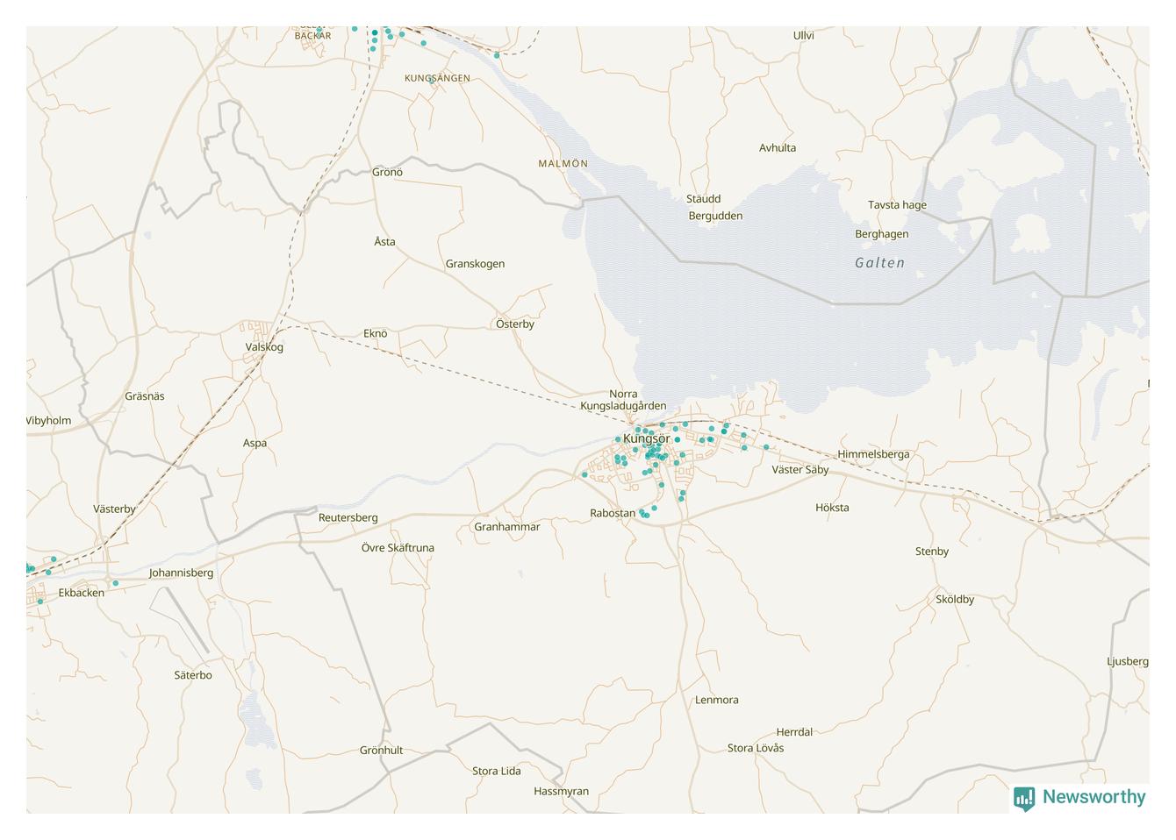Click the Sköldby place label
The image size is (1176, 840).
[954, 600]
